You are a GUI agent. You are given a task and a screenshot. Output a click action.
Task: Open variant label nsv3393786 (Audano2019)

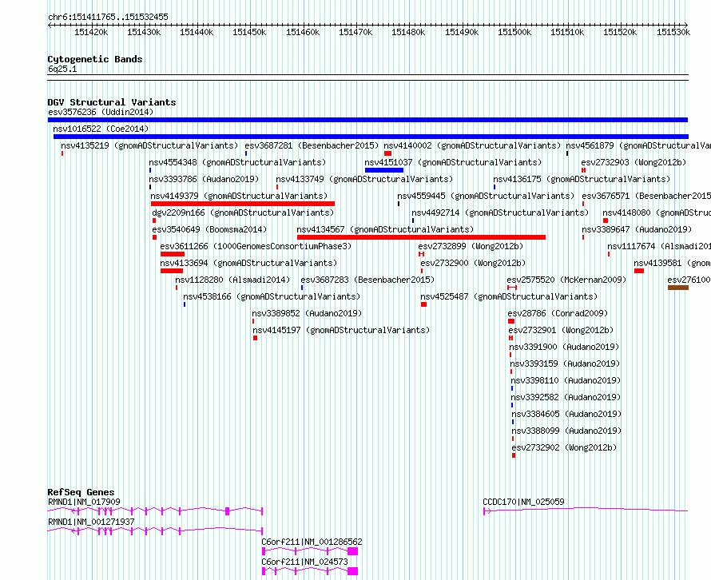tap(204, 179)
